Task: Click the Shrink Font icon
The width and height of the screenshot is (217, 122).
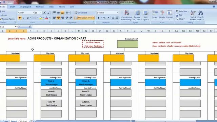Action: tap(48, 13)
